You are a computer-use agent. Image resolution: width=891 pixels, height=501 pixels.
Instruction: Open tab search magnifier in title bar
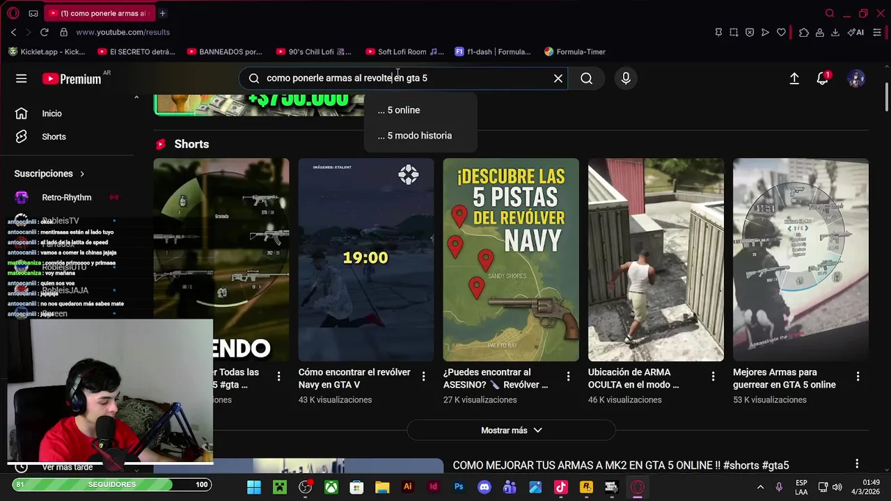[830, 13]
